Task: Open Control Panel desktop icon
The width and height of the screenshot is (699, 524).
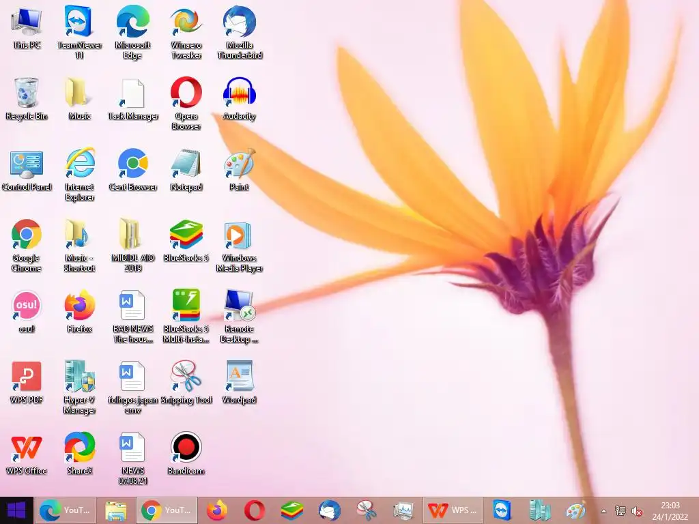Action: click(27, 170)
